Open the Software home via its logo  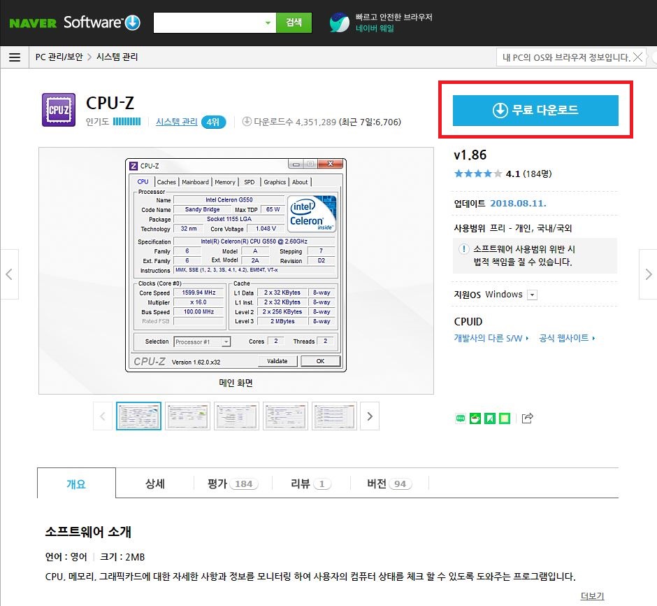pyautogui.click(x=102, y=22)
